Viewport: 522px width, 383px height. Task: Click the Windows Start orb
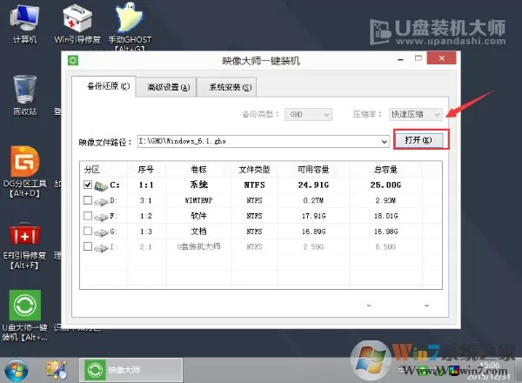(x=16, y=370)
